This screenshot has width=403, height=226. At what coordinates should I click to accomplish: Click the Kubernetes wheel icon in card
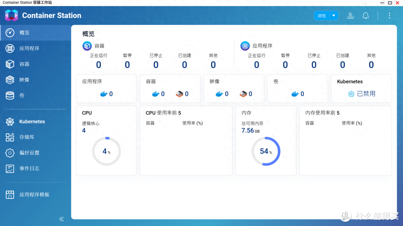point(351,94)
